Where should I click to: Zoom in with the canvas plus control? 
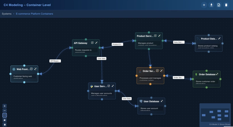pos(5,106)
